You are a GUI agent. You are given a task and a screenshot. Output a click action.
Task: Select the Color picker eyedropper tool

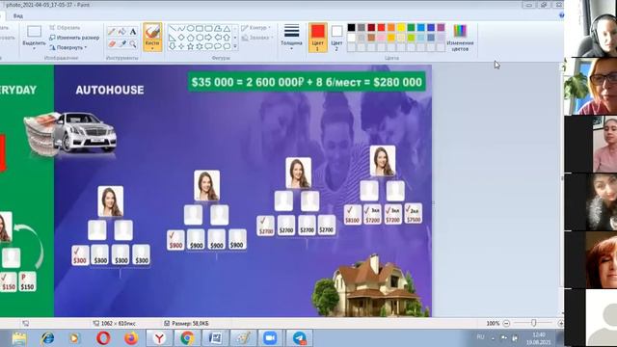click(x=122, y=44)
